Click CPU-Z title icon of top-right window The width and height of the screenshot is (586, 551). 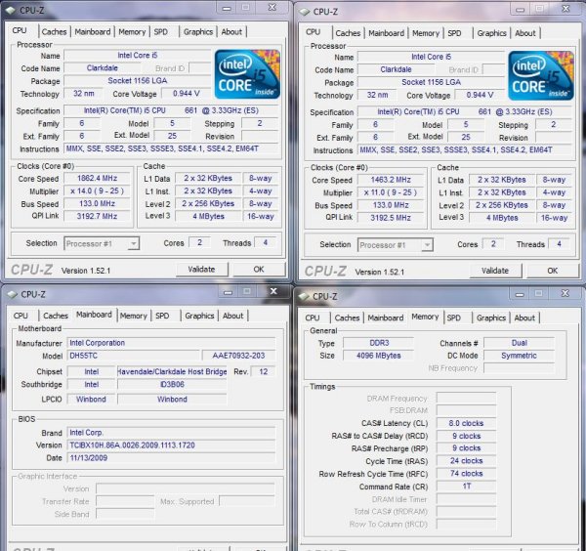click(305, 12)
